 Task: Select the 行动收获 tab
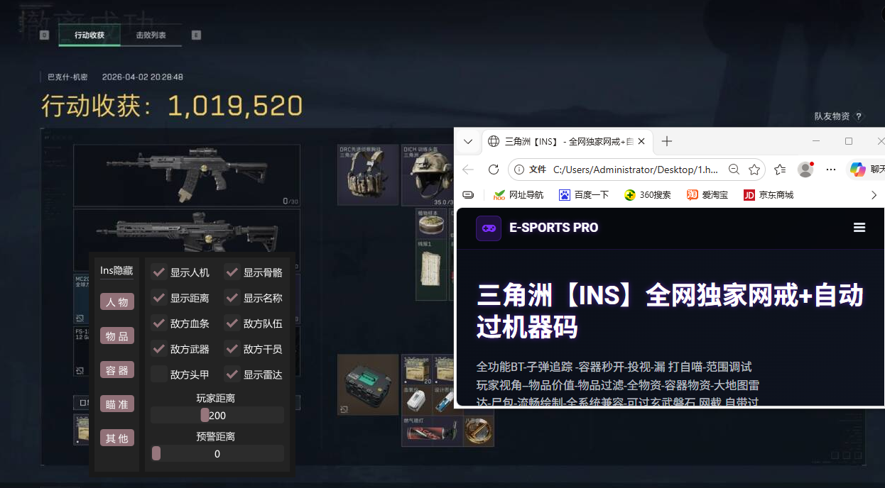[x=89, y=35]
